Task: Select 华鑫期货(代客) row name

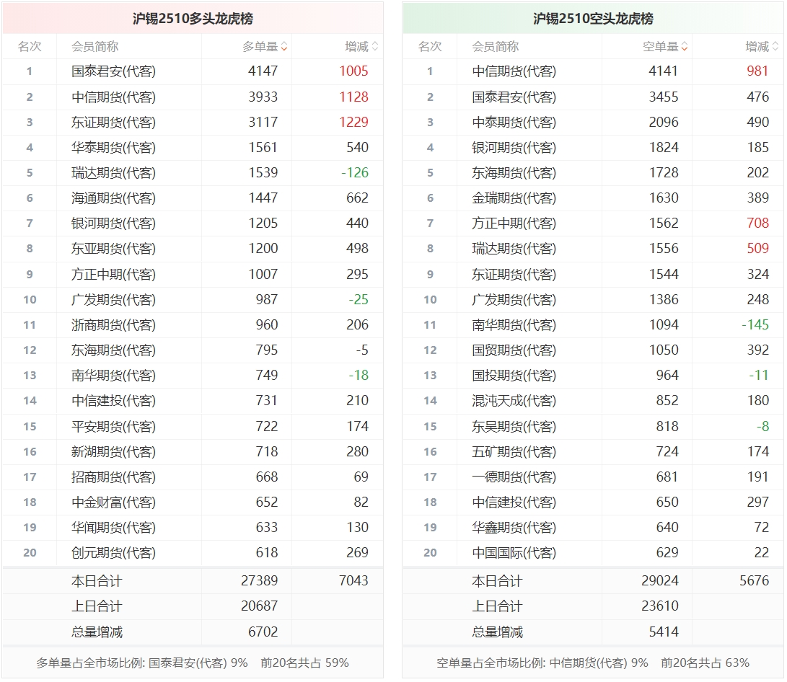Action: coord(514,528)
